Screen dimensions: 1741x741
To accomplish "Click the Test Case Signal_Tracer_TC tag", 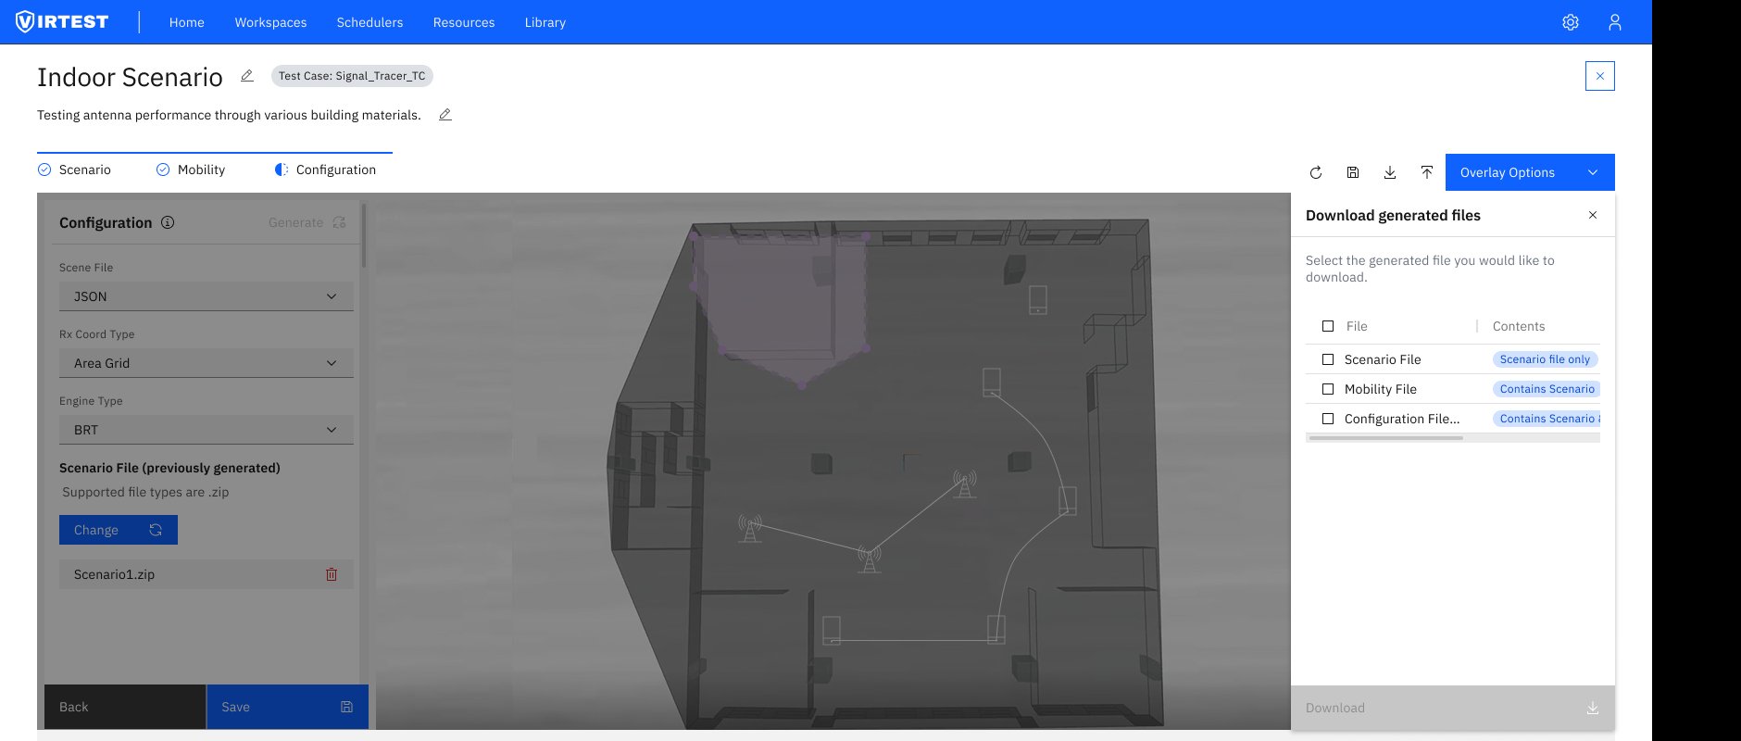I will (x=352, y=76).
